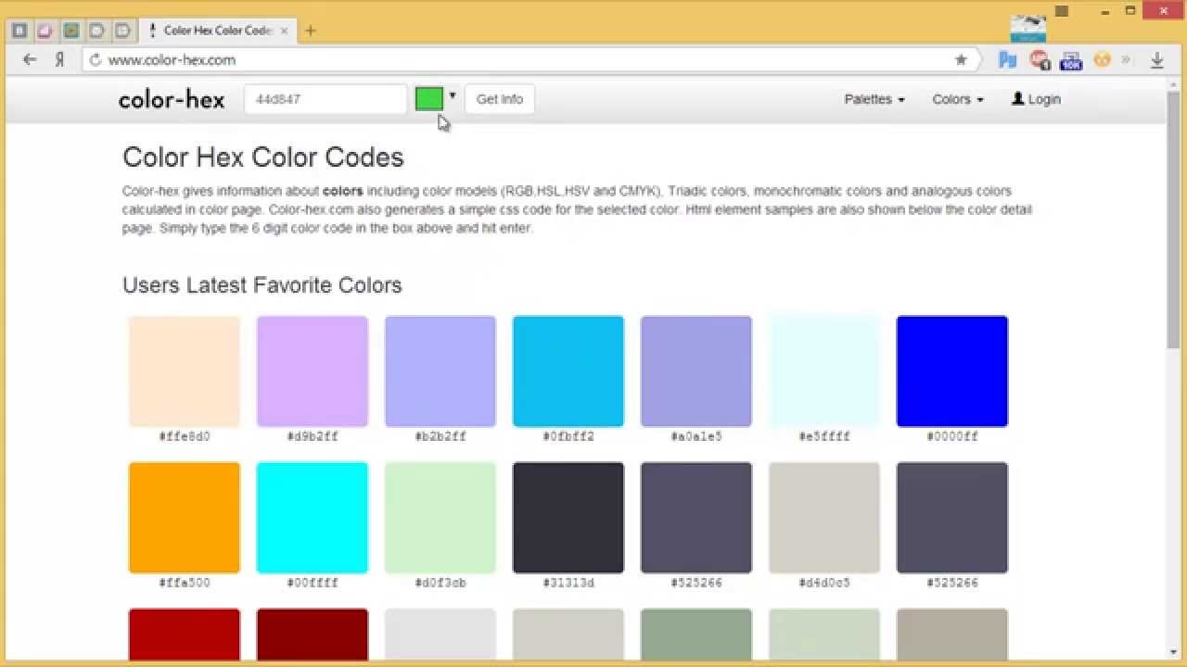Select the #00ffff cyan swatch
1187x667 pixels.
(313, 518)
